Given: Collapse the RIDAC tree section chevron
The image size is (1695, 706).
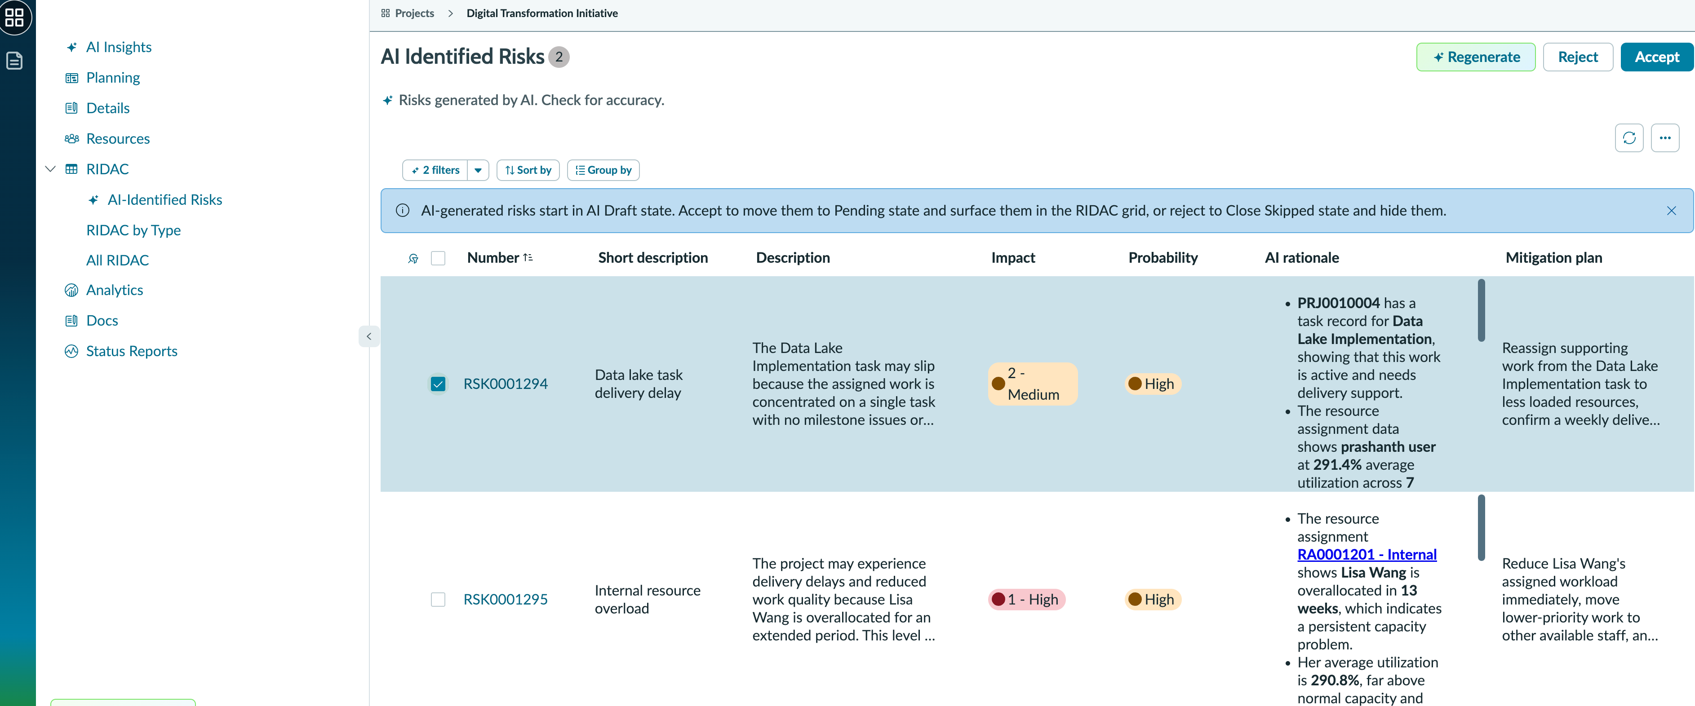Looking at the screenshot, I should [x=50, y=169].
